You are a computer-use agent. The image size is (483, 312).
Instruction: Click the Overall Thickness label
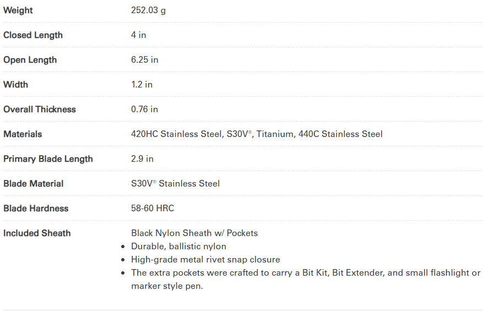(x=40, y=110)
